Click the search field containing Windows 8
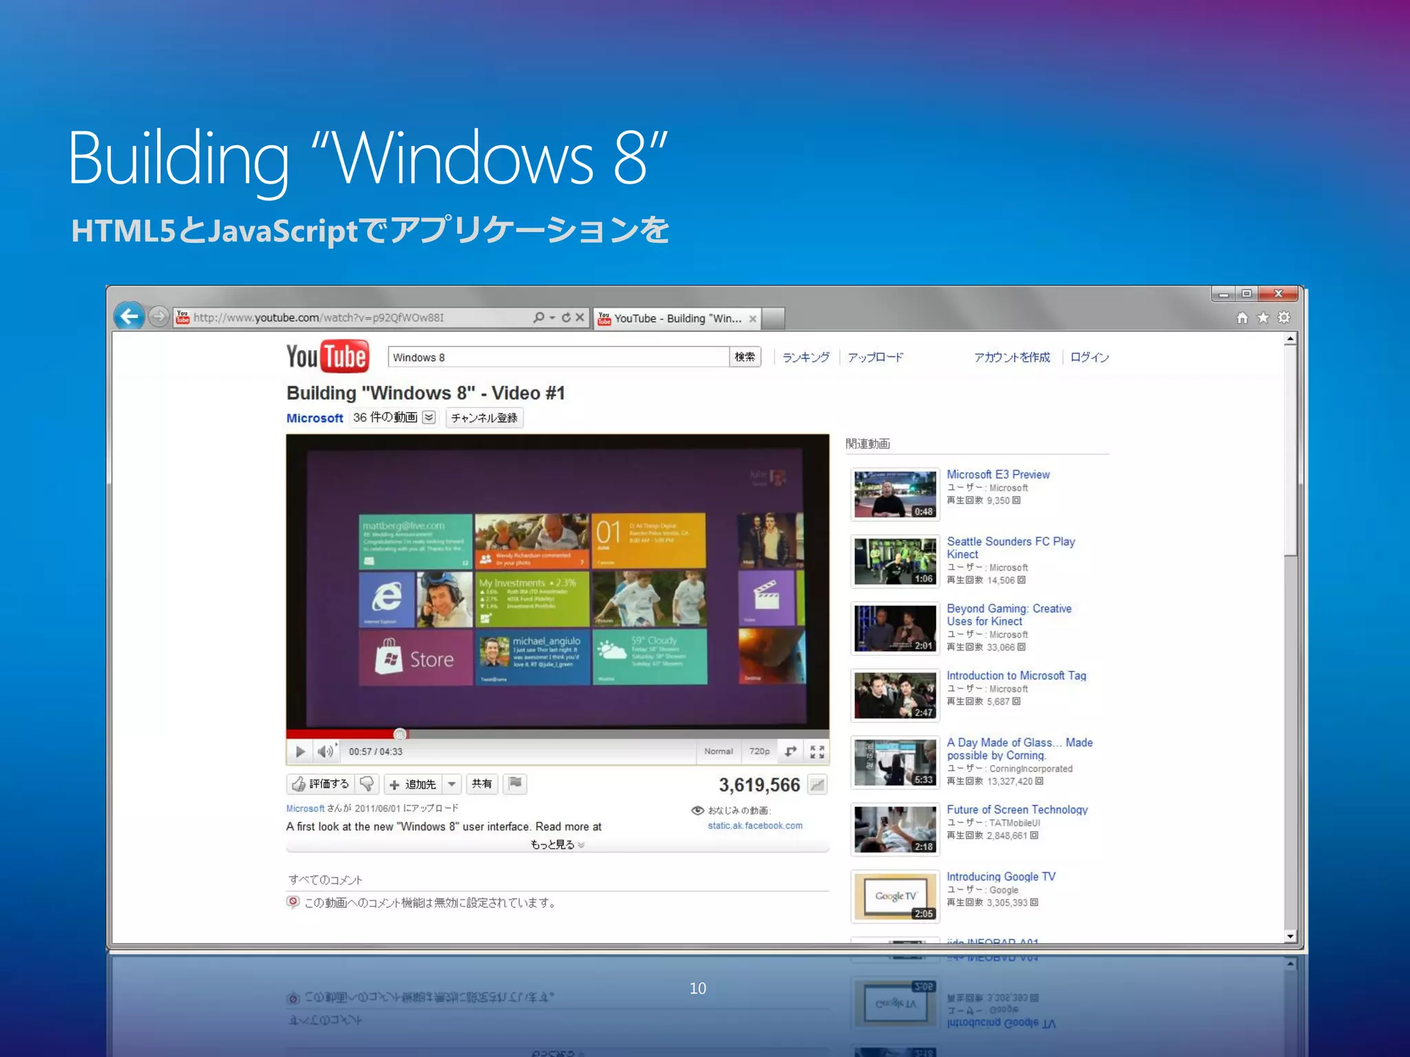 pyautogui.click(x=558, y=357)
